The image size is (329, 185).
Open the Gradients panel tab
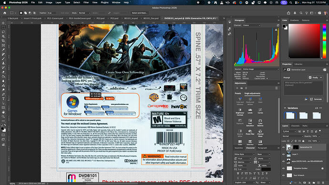click(294, 21)
